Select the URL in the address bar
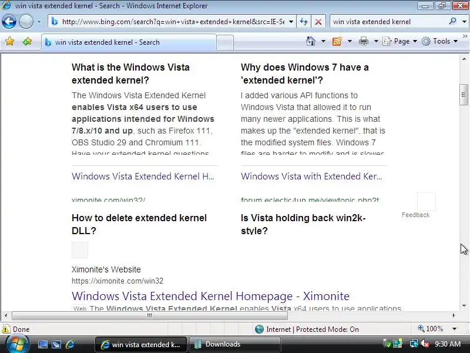Viewport: 470px width, 353px height. click(173, 22)
